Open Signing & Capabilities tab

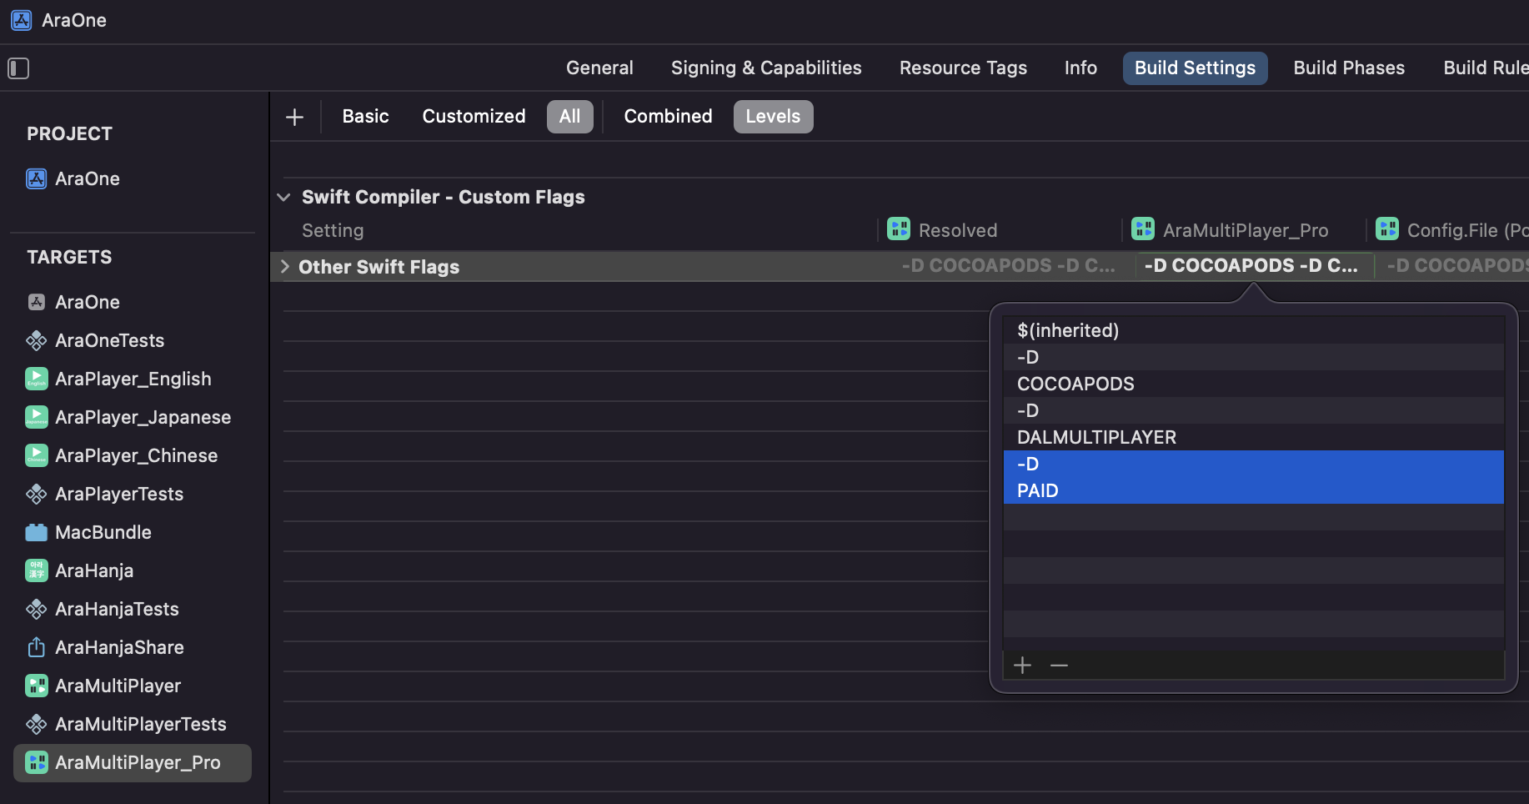pyautogui.click(x=766, y=68)
